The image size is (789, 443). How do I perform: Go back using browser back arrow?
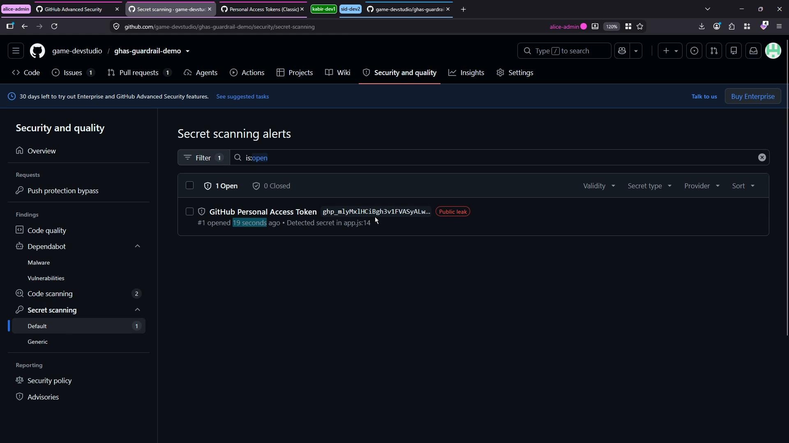point(25,26)
